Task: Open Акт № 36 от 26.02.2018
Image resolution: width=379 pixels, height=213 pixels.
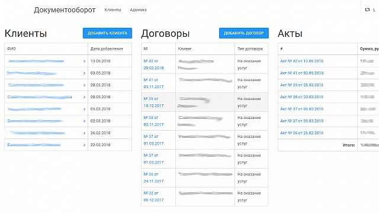Action: (301, 133)
